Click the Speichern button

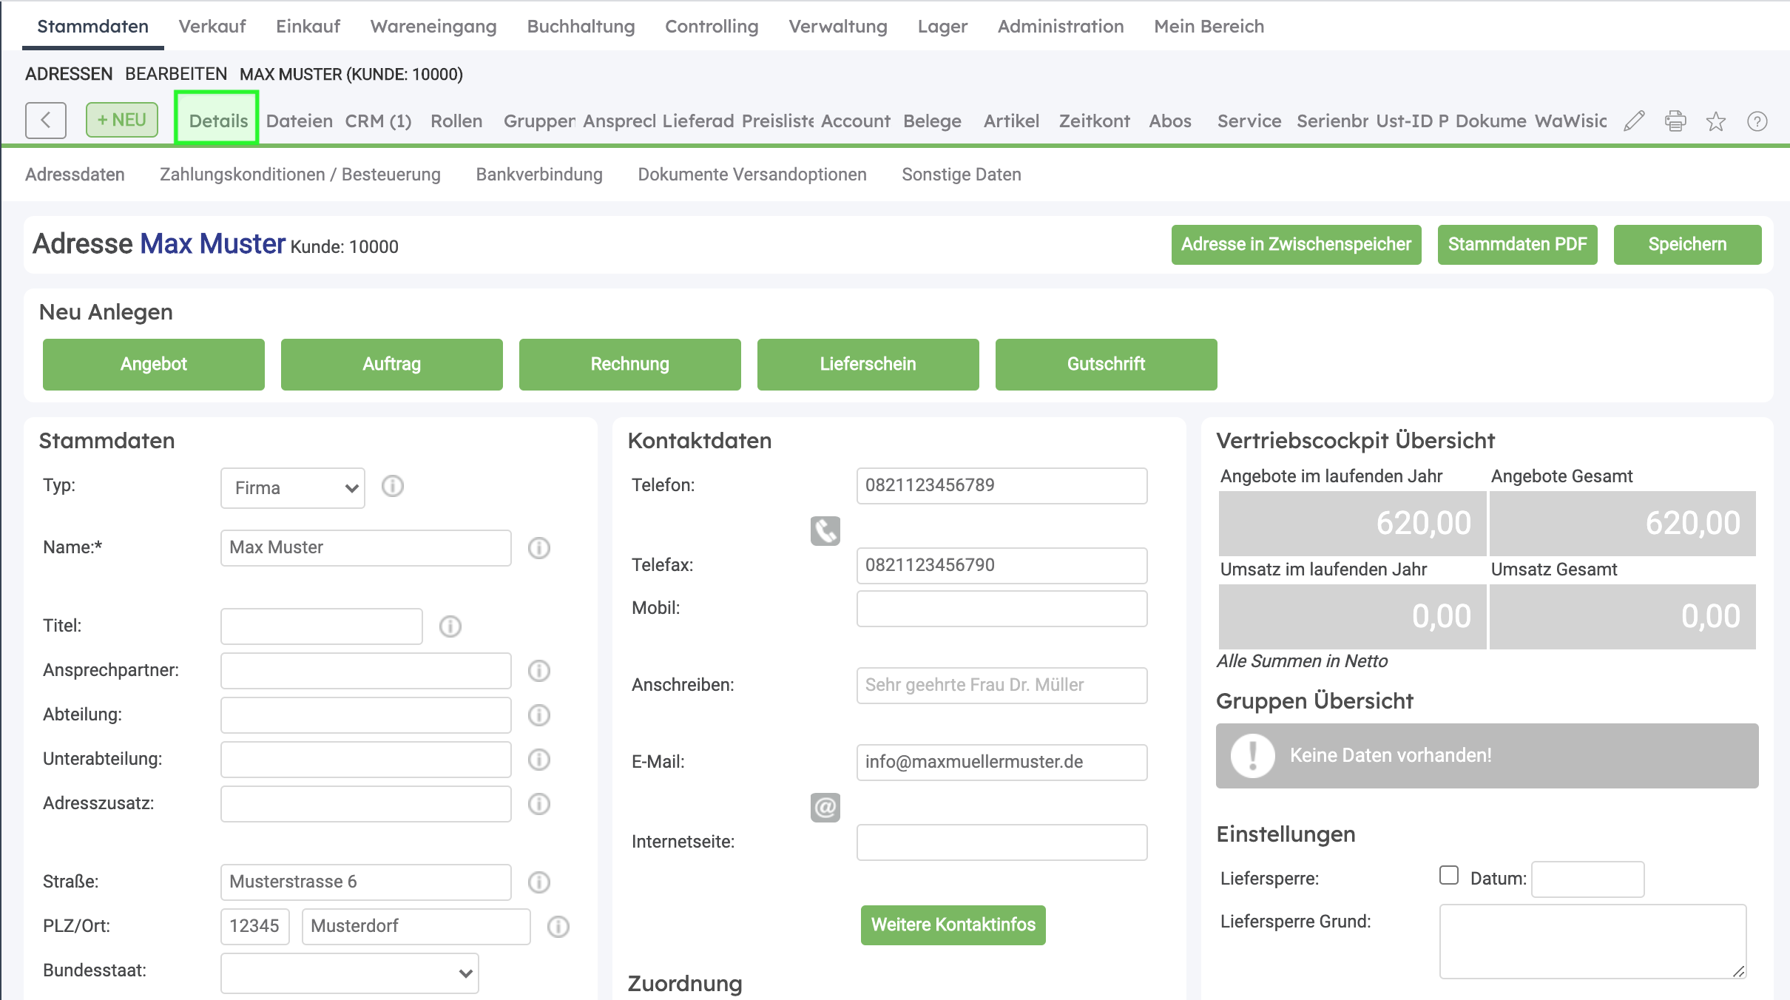(1687, 244)
